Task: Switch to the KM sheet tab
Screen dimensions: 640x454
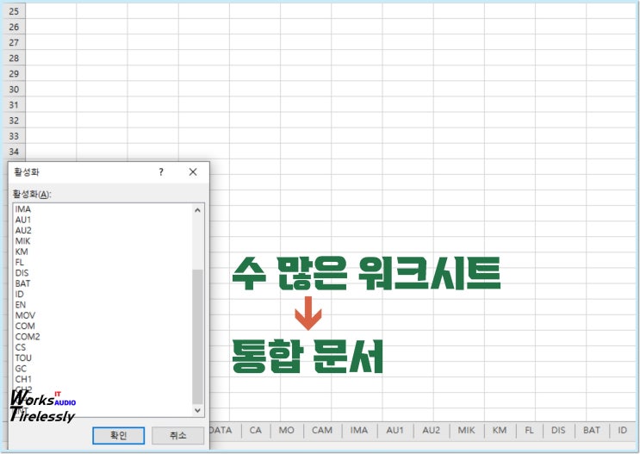Action: [x=500, y=431]
